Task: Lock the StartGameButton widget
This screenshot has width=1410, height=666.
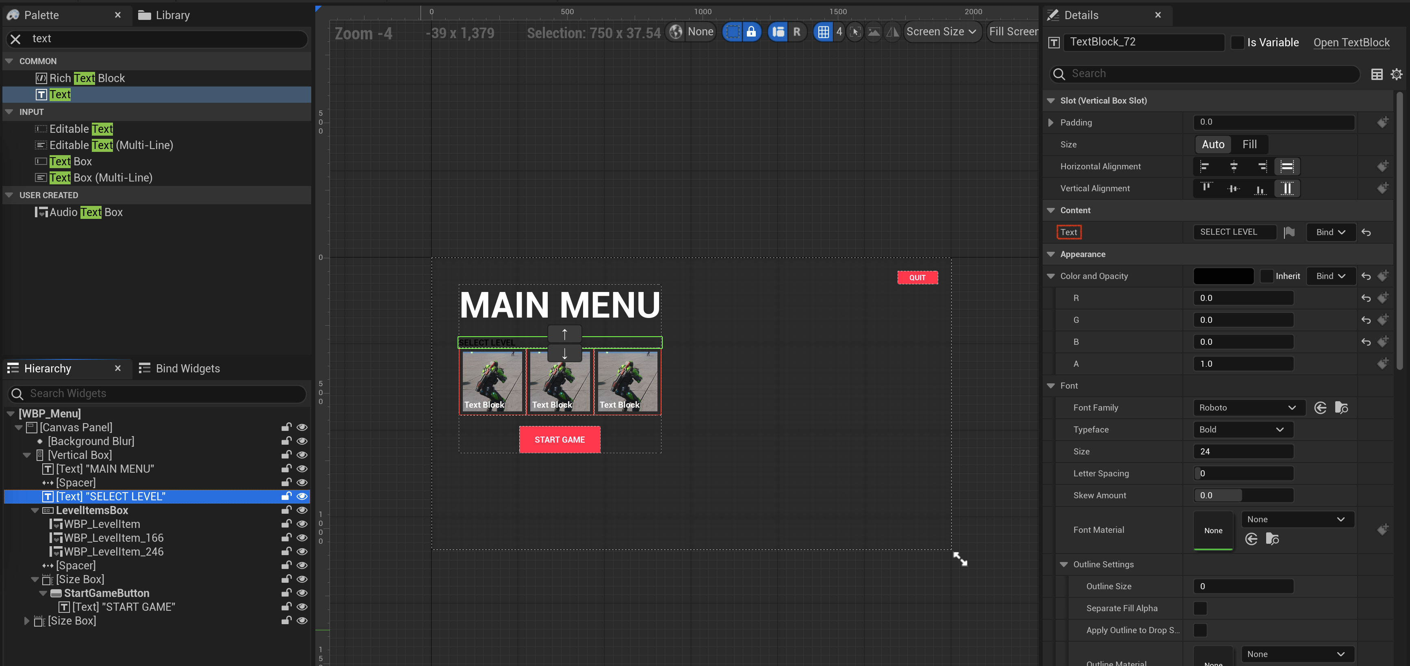Action: [x=286, y=593]
